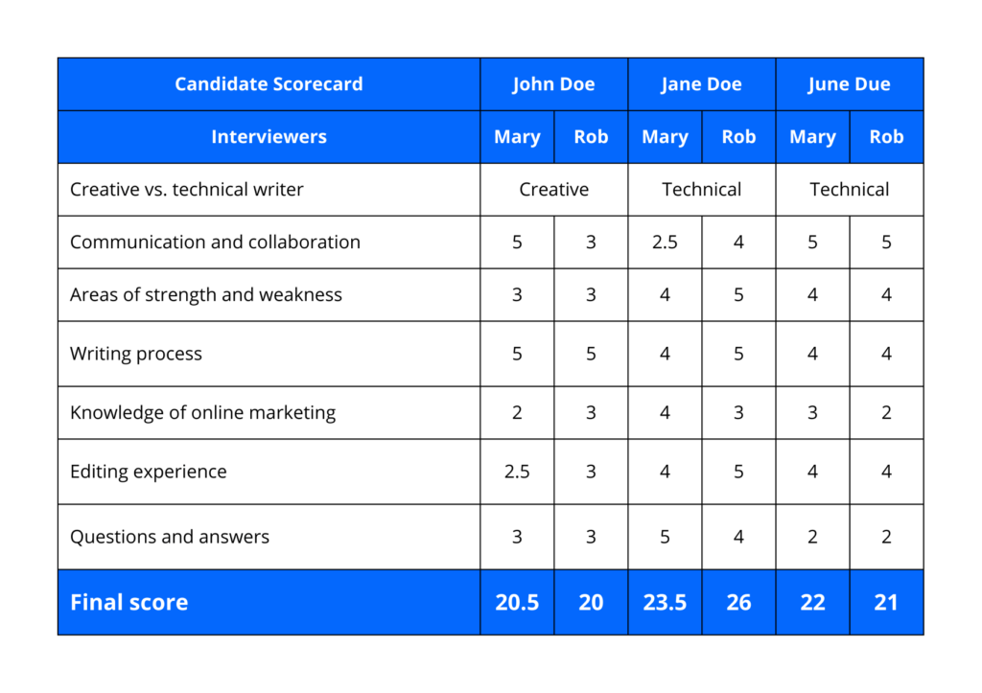This screenshot has width=982, height=693.
Task: Click Mary's 2.5 Editing experience score
Action: click(x=517, y=472)
